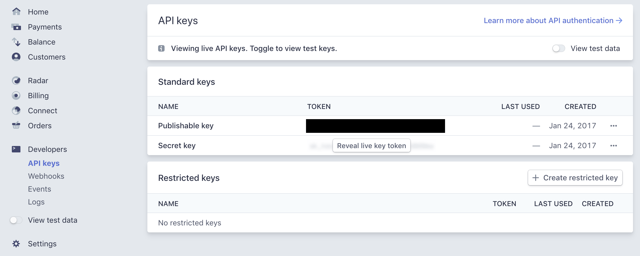Toggle View test data in API keys banner

559,49
